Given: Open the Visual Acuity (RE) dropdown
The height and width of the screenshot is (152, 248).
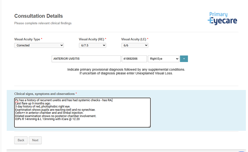Looking at the screenshot, I should pyautogui.click(x=92, y=45).
